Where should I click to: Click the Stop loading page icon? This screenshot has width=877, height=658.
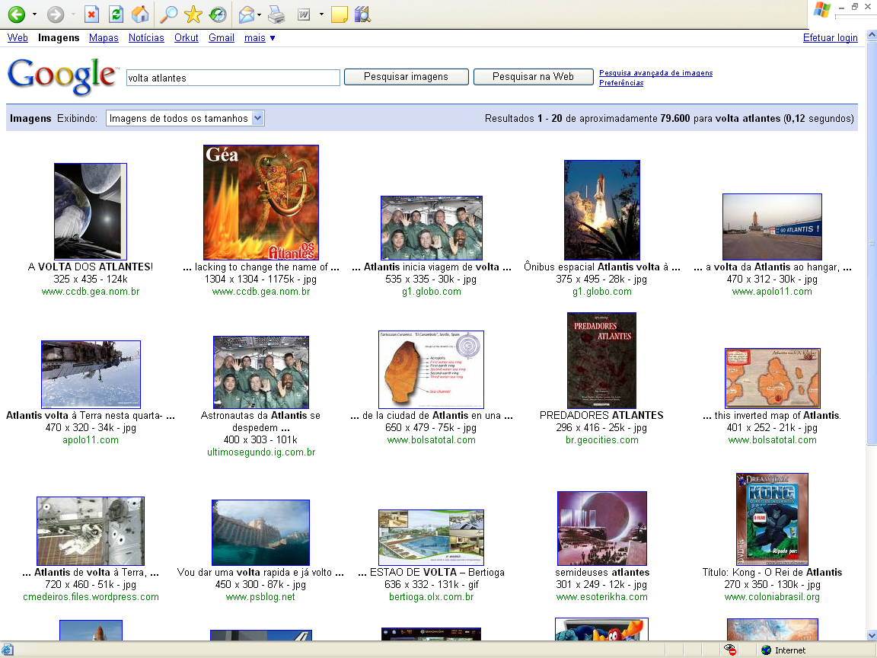pos(91,14)
